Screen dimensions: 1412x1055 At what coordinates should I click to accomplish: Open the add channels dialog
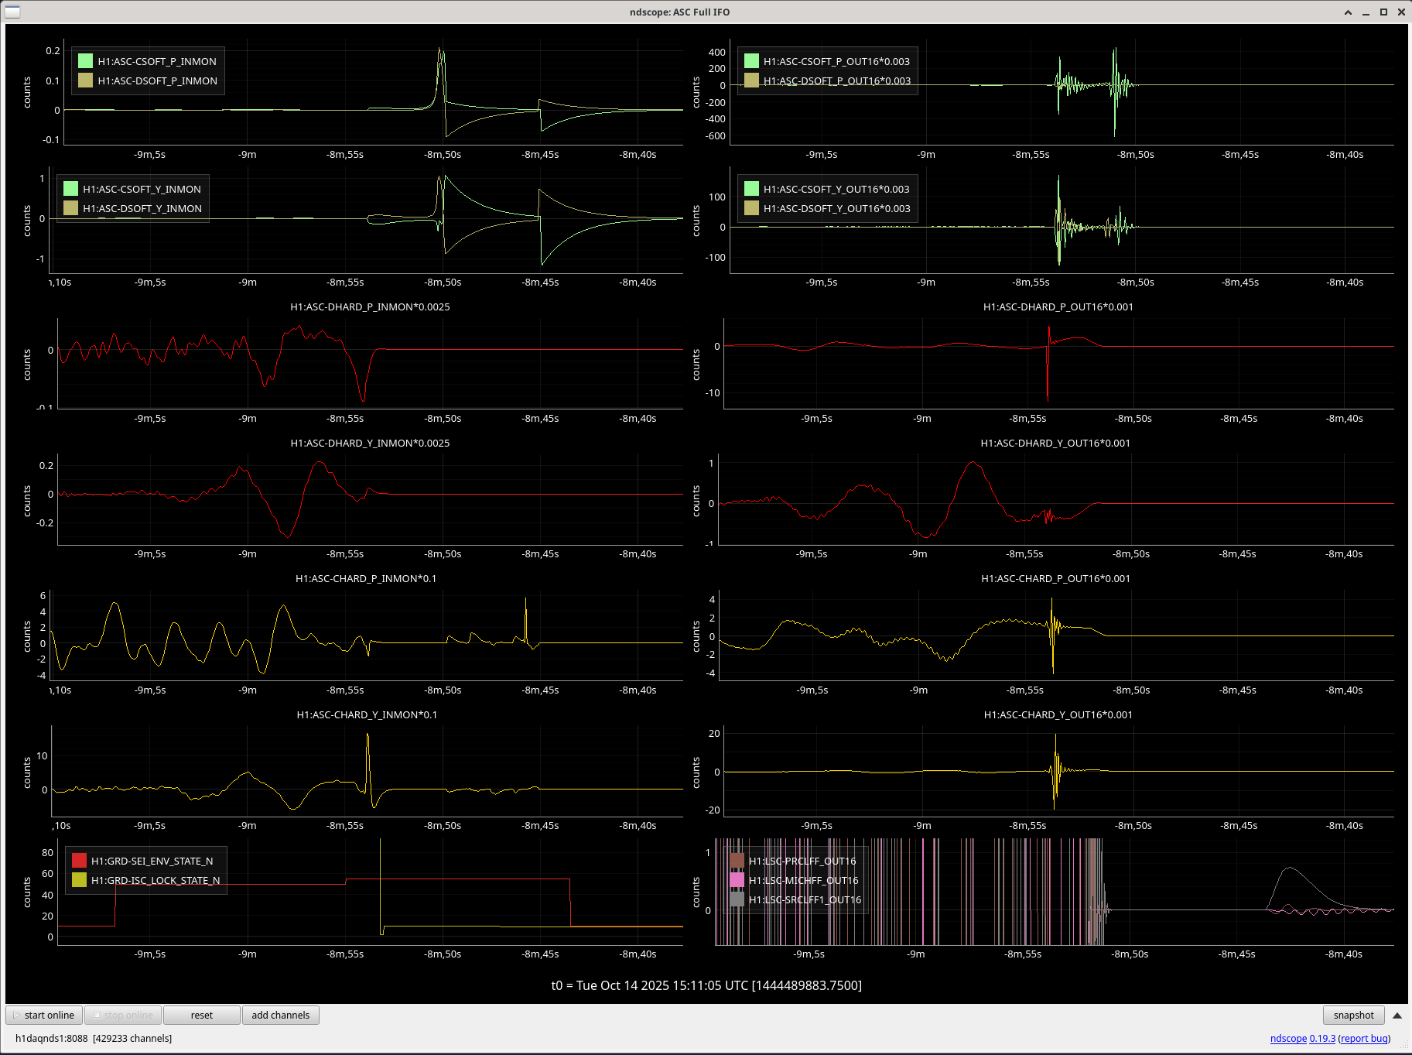[280, 1015]
